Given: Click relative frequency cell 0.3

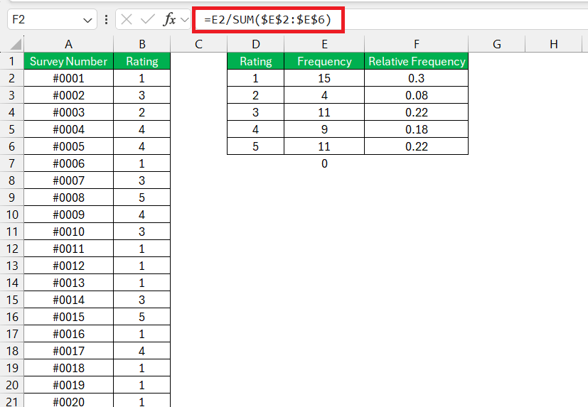Looking at the screenshot, I should (x=416, y=78).
